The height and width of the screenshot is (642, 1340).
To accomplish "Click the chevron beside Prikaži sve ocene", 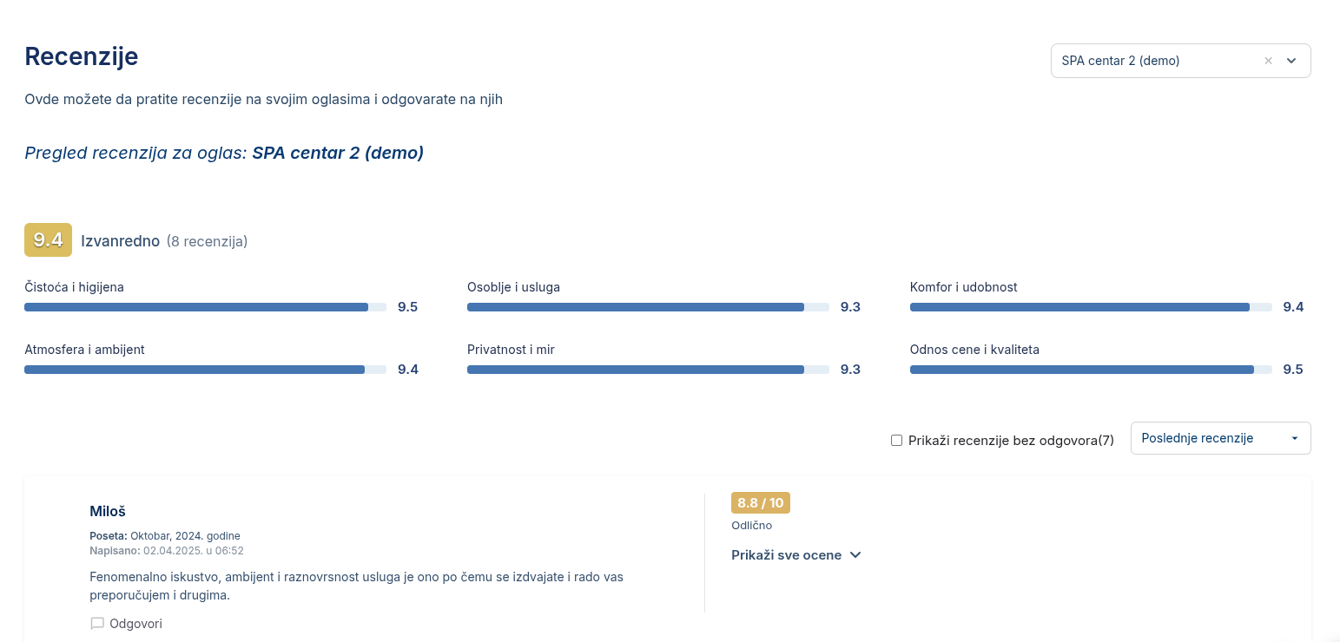I will pyautogui.click(x=855, y=555).
